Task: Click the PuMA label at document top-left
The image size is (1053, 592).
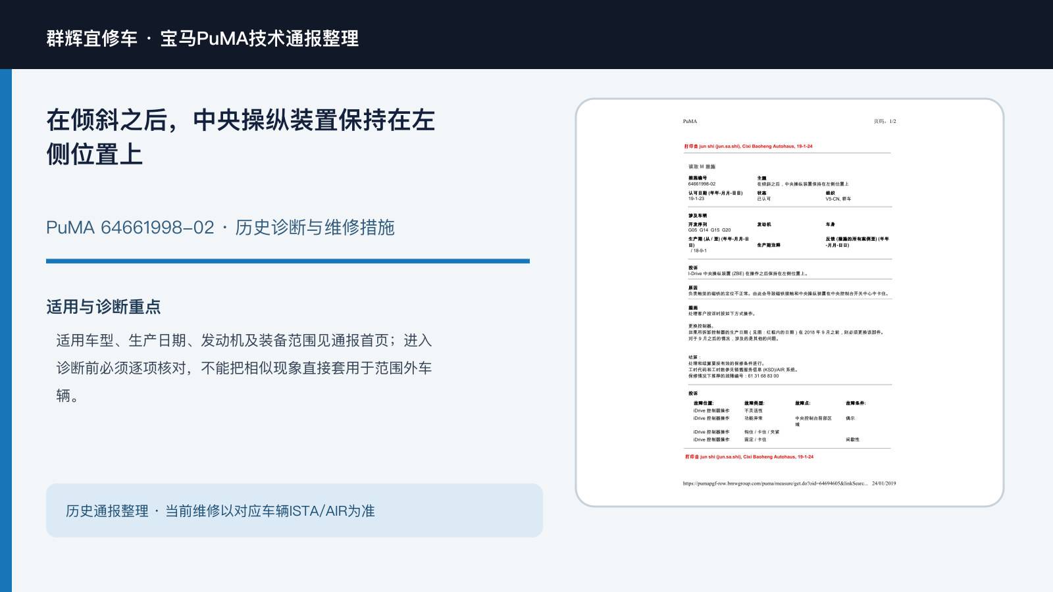Action: (690, 122)
